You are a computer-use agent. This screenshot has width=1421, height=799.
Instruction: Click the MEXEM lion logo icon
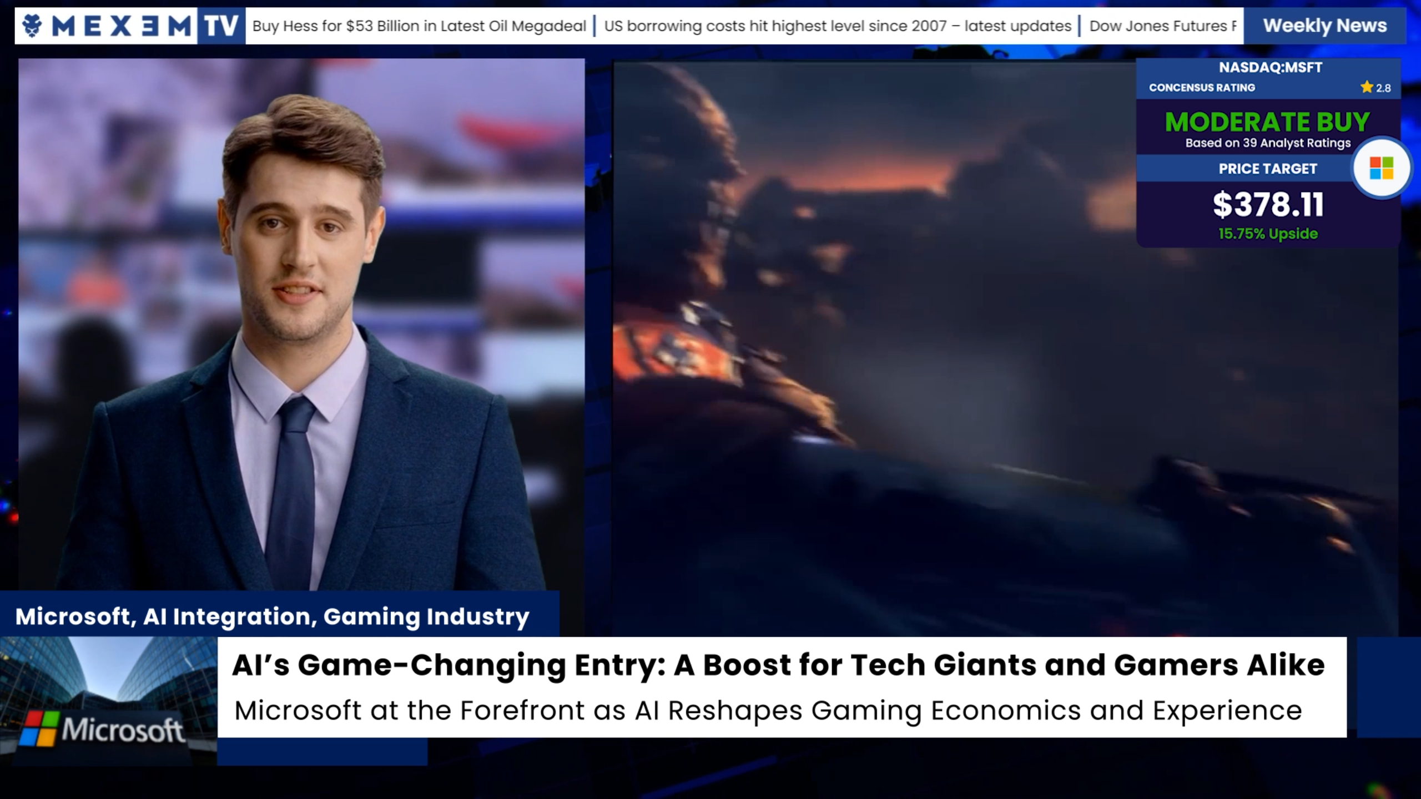point(33,26)
